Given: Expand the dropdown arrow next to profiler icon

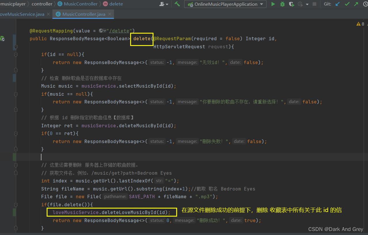Looking at the screenshot, I should 307,4.
